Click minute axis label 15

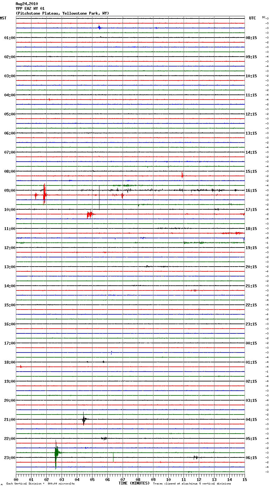[x=245, y=479]
